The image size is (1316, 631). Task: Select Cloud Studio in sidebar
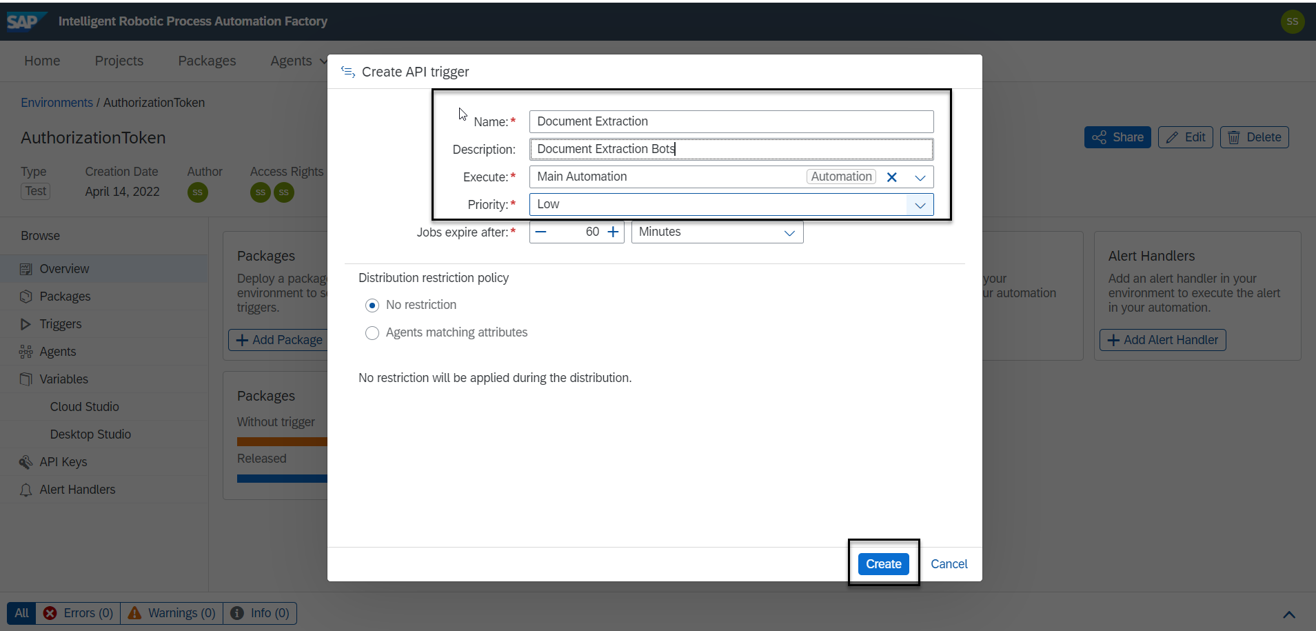85,407
